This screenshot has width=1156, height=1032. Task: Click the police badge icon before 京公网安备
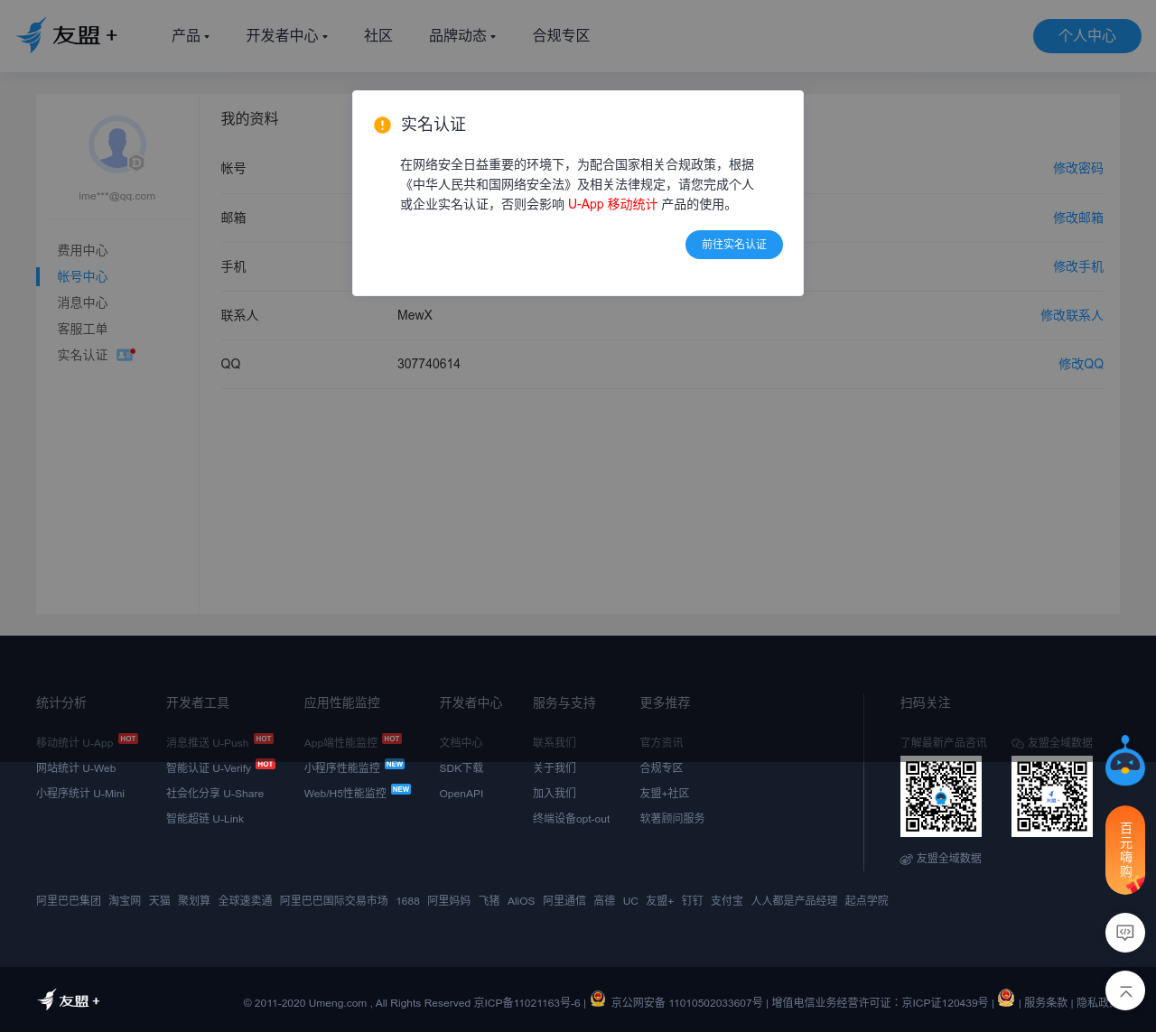[598, 998]
